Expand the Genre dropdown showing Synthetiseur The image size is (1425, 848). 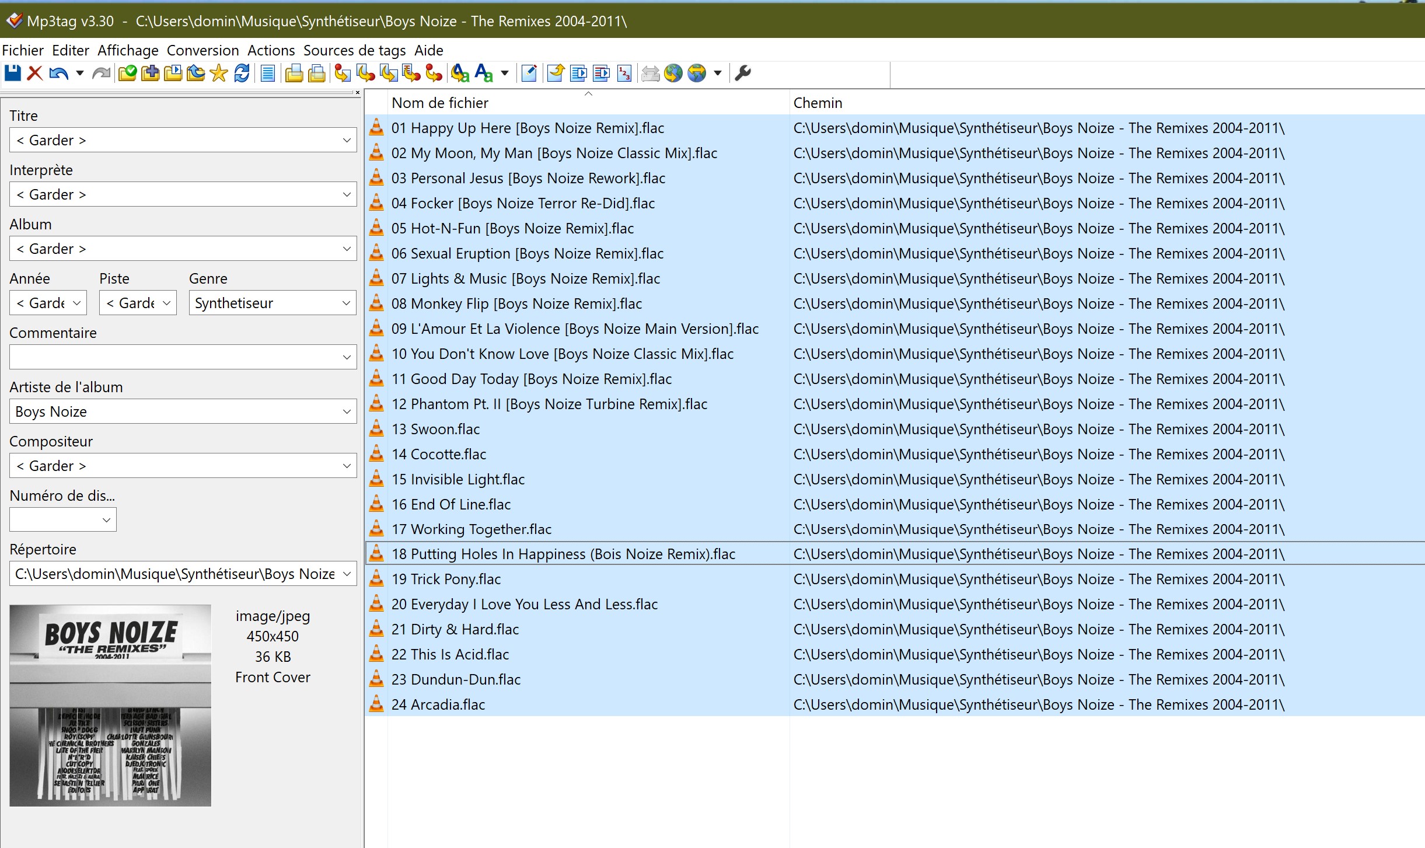[346, 303]
